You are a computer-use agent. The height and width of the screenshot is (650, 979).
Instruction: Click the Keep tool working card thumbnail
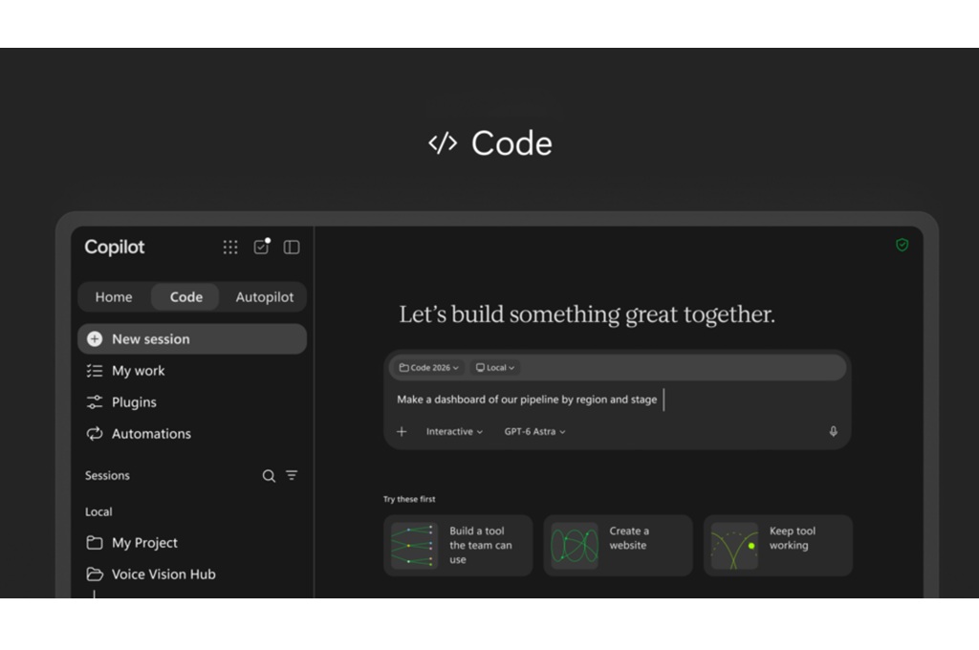point(734,546)
